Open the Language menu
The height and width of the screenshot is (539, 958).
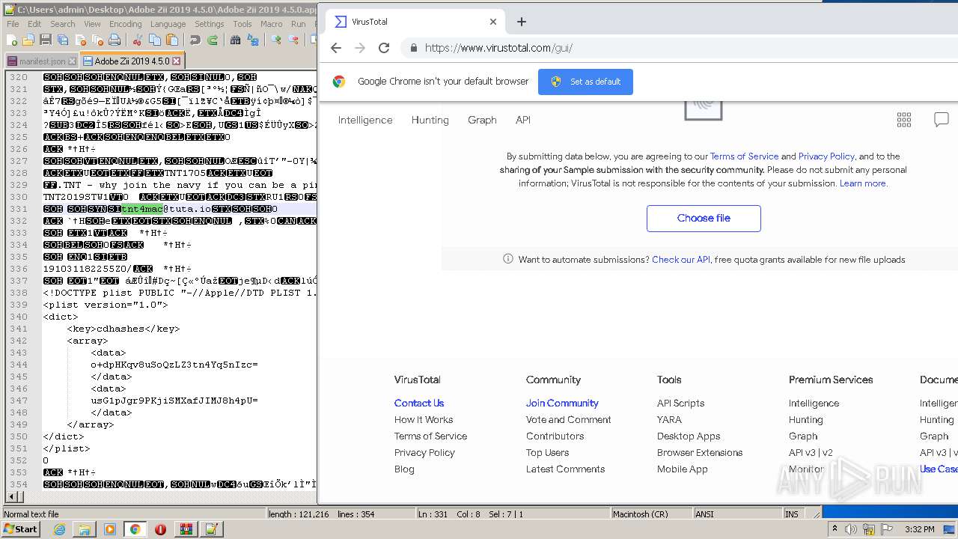pyautogui.click(x=168, y=24)
